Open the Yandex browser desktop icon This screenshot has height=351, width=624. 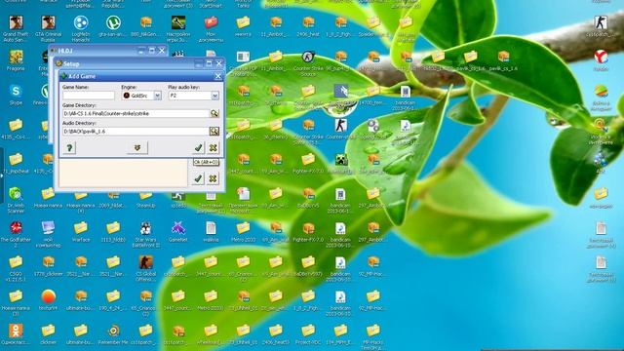coord(601,57)
